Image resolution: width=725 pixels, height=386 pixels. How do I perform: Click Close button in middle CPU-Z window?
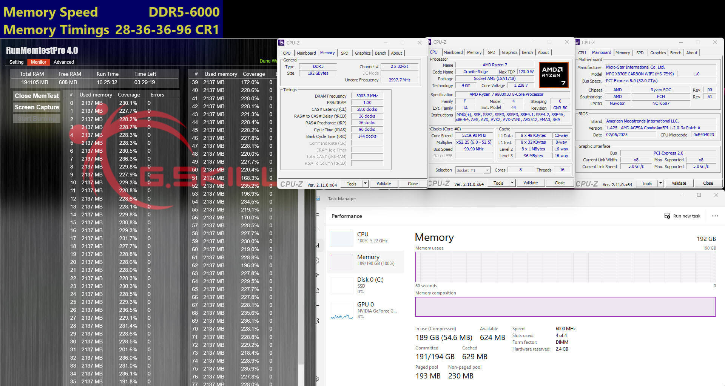click(x=560, y=183)
